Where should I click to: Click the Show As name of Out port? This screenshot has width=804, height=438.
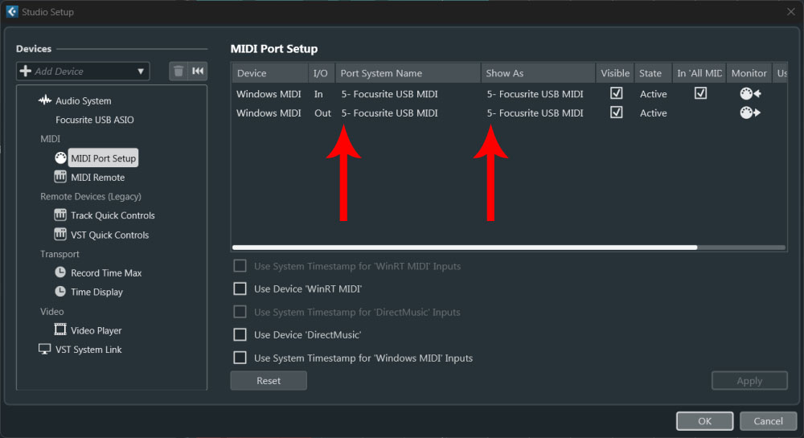click(x=535, y=113)
